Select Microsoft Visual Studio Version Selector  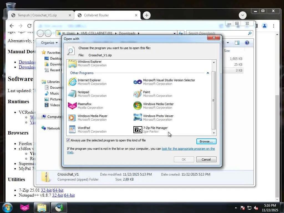coord(164,82)
